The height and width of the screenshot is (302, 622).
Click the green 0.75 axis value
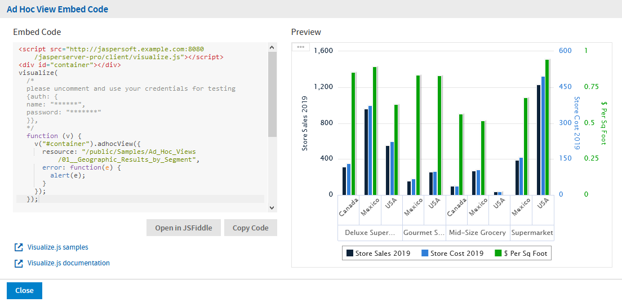click(x=591, y=87)
